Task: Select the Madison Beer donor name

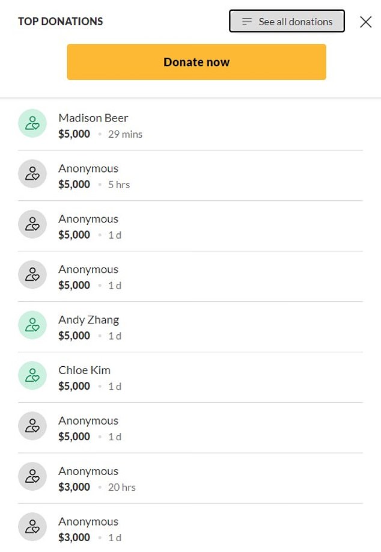Action: [x=93, y=118]
